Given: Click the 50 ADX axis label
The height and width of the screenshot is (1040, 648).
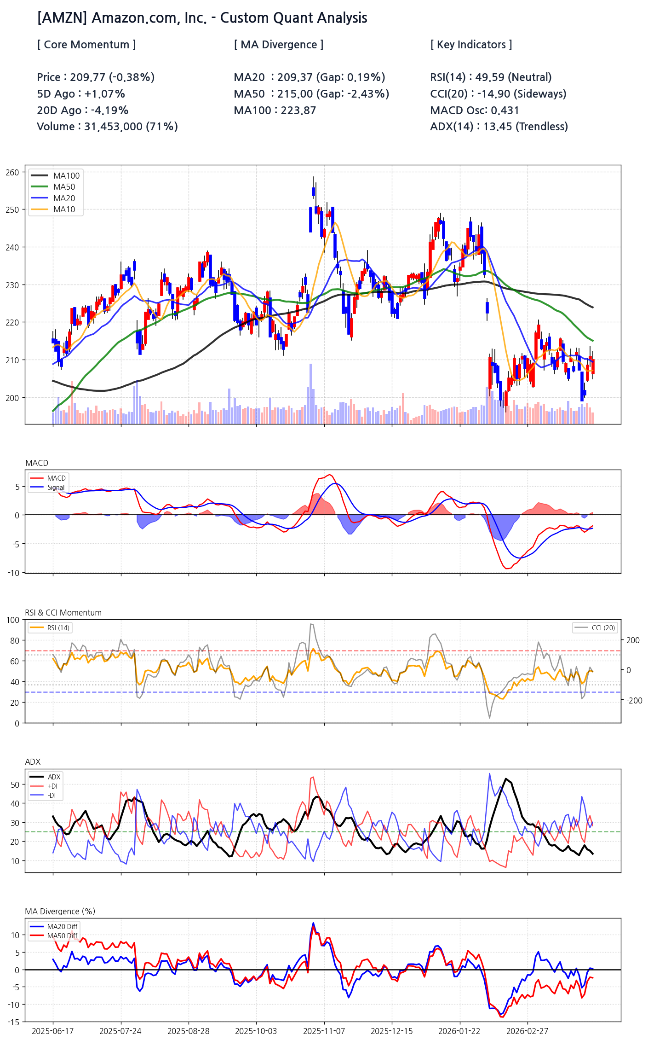Looking at the screenshot, I should click(x=15, y=785).
